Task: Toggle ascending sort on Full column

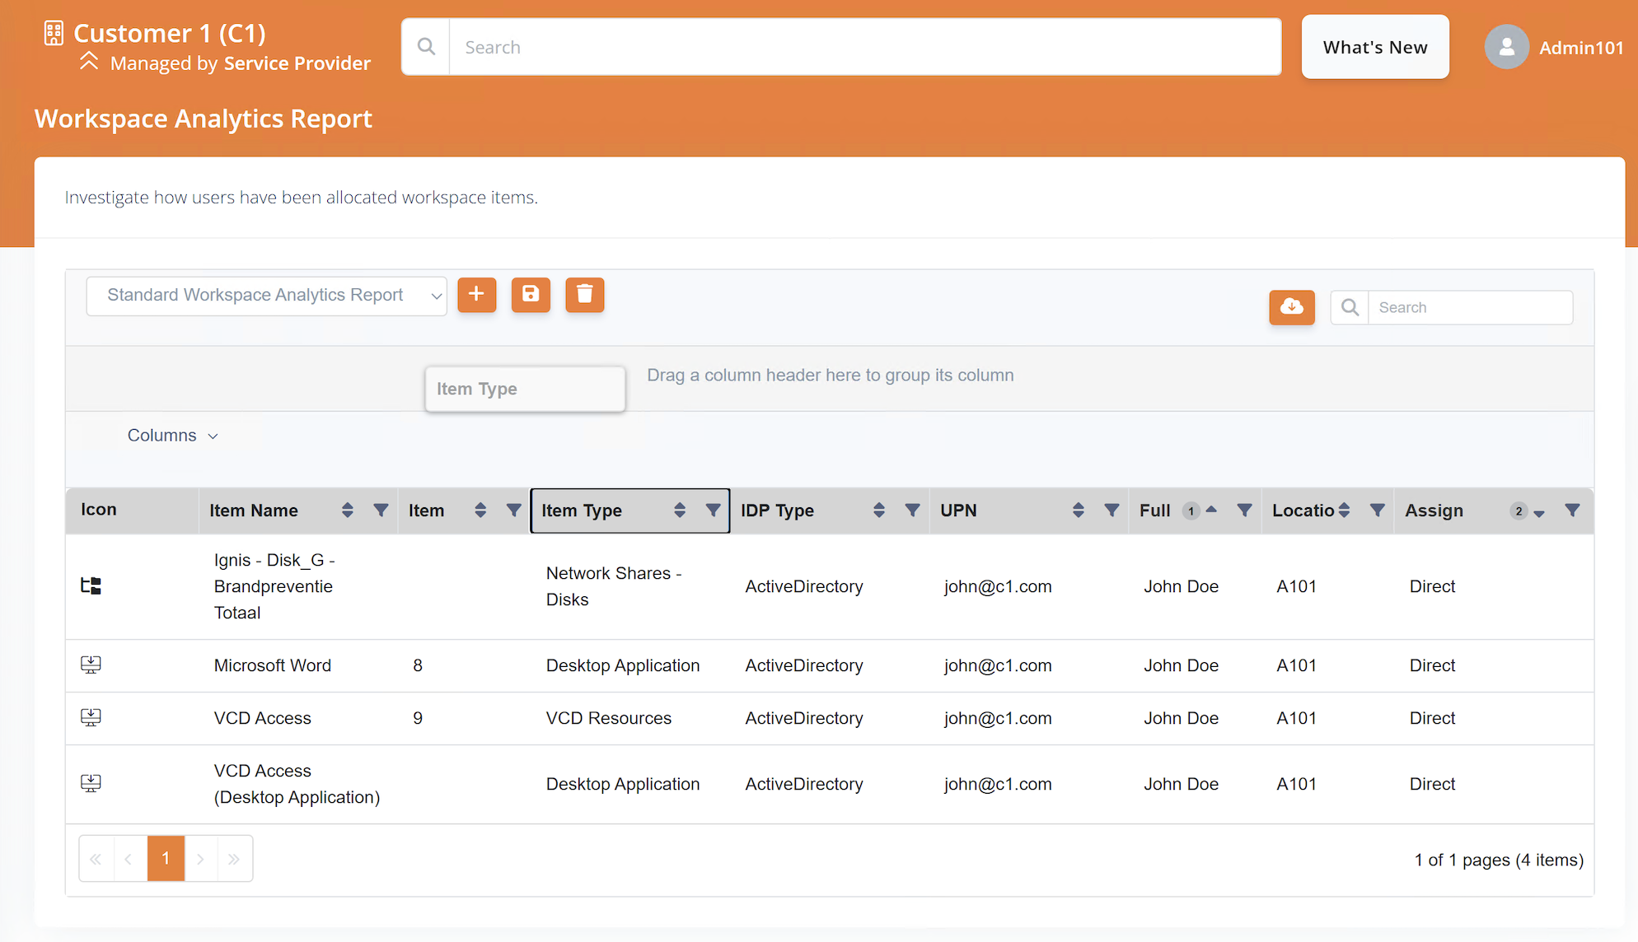Action: [x=1211, y=511]
